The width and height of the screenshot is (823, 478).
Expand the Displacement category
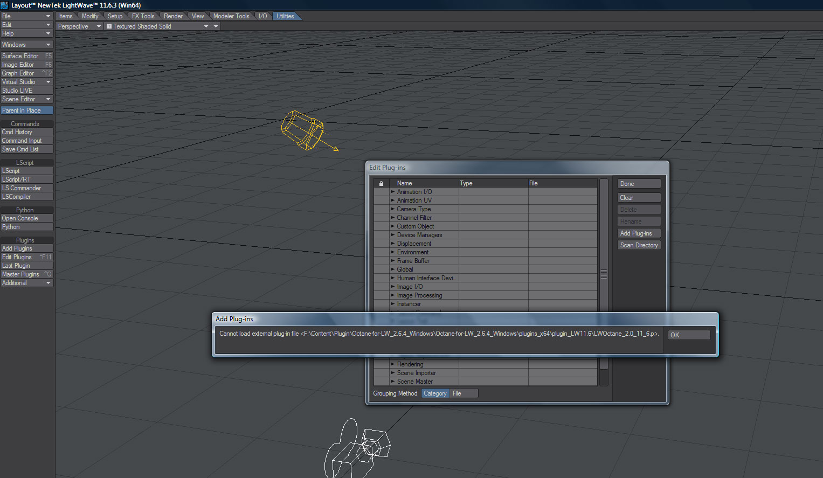click(393, 244)
